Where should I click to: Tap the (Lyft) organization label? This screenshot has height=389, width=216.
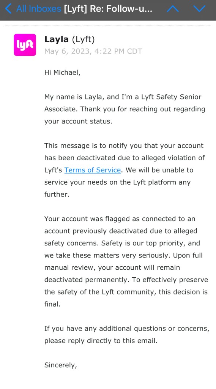[x=83, y=40]
